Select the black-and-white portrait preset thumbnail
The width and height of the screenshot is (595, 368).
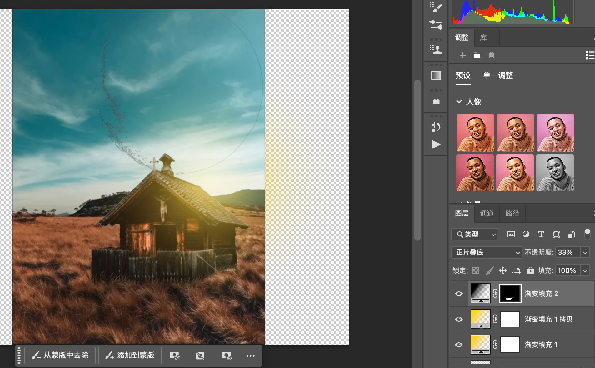pos(555,173)
